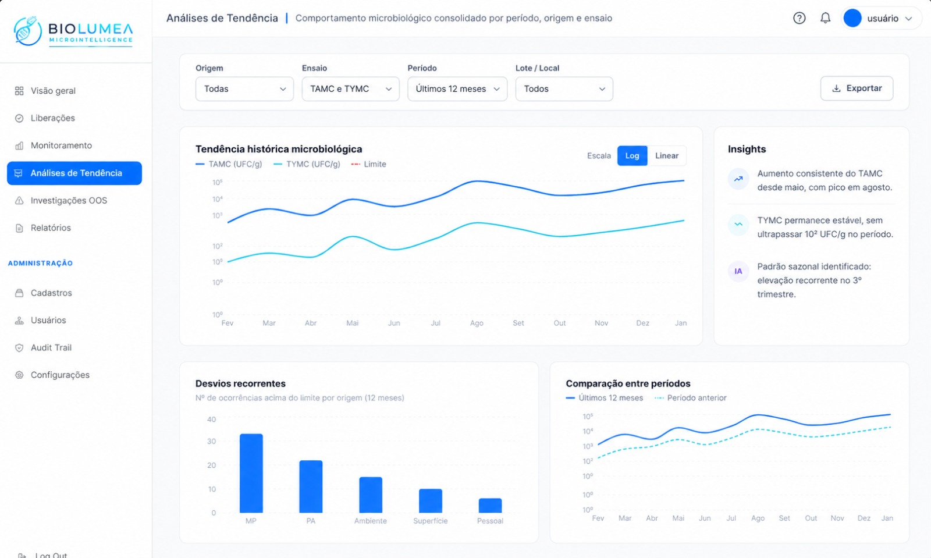Click insight text about Padrão sazonal identificado
931x558 pixels.
[814, 280]
